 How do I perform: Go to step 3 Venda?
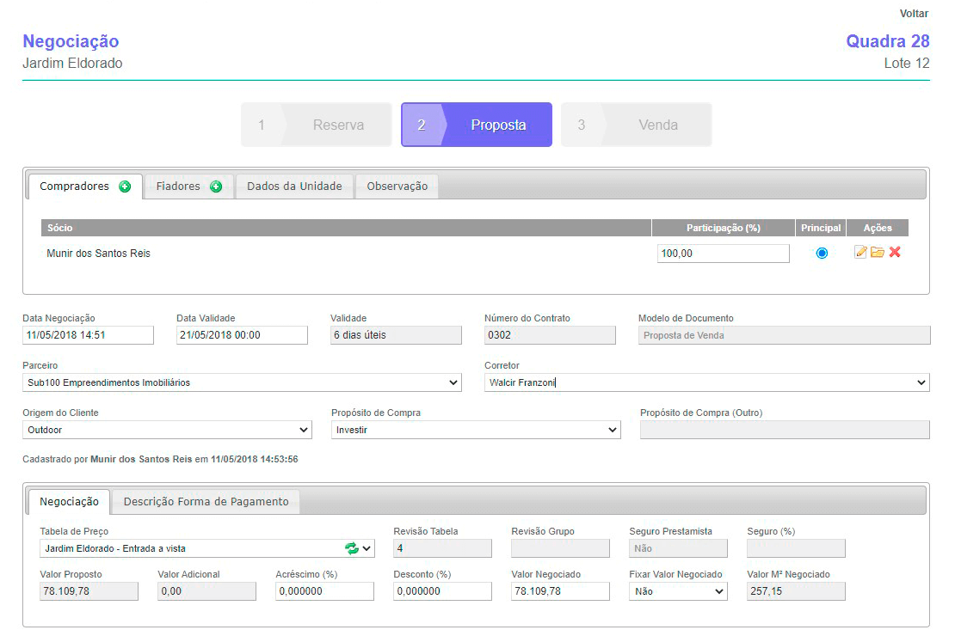click(x=637, y=125)
